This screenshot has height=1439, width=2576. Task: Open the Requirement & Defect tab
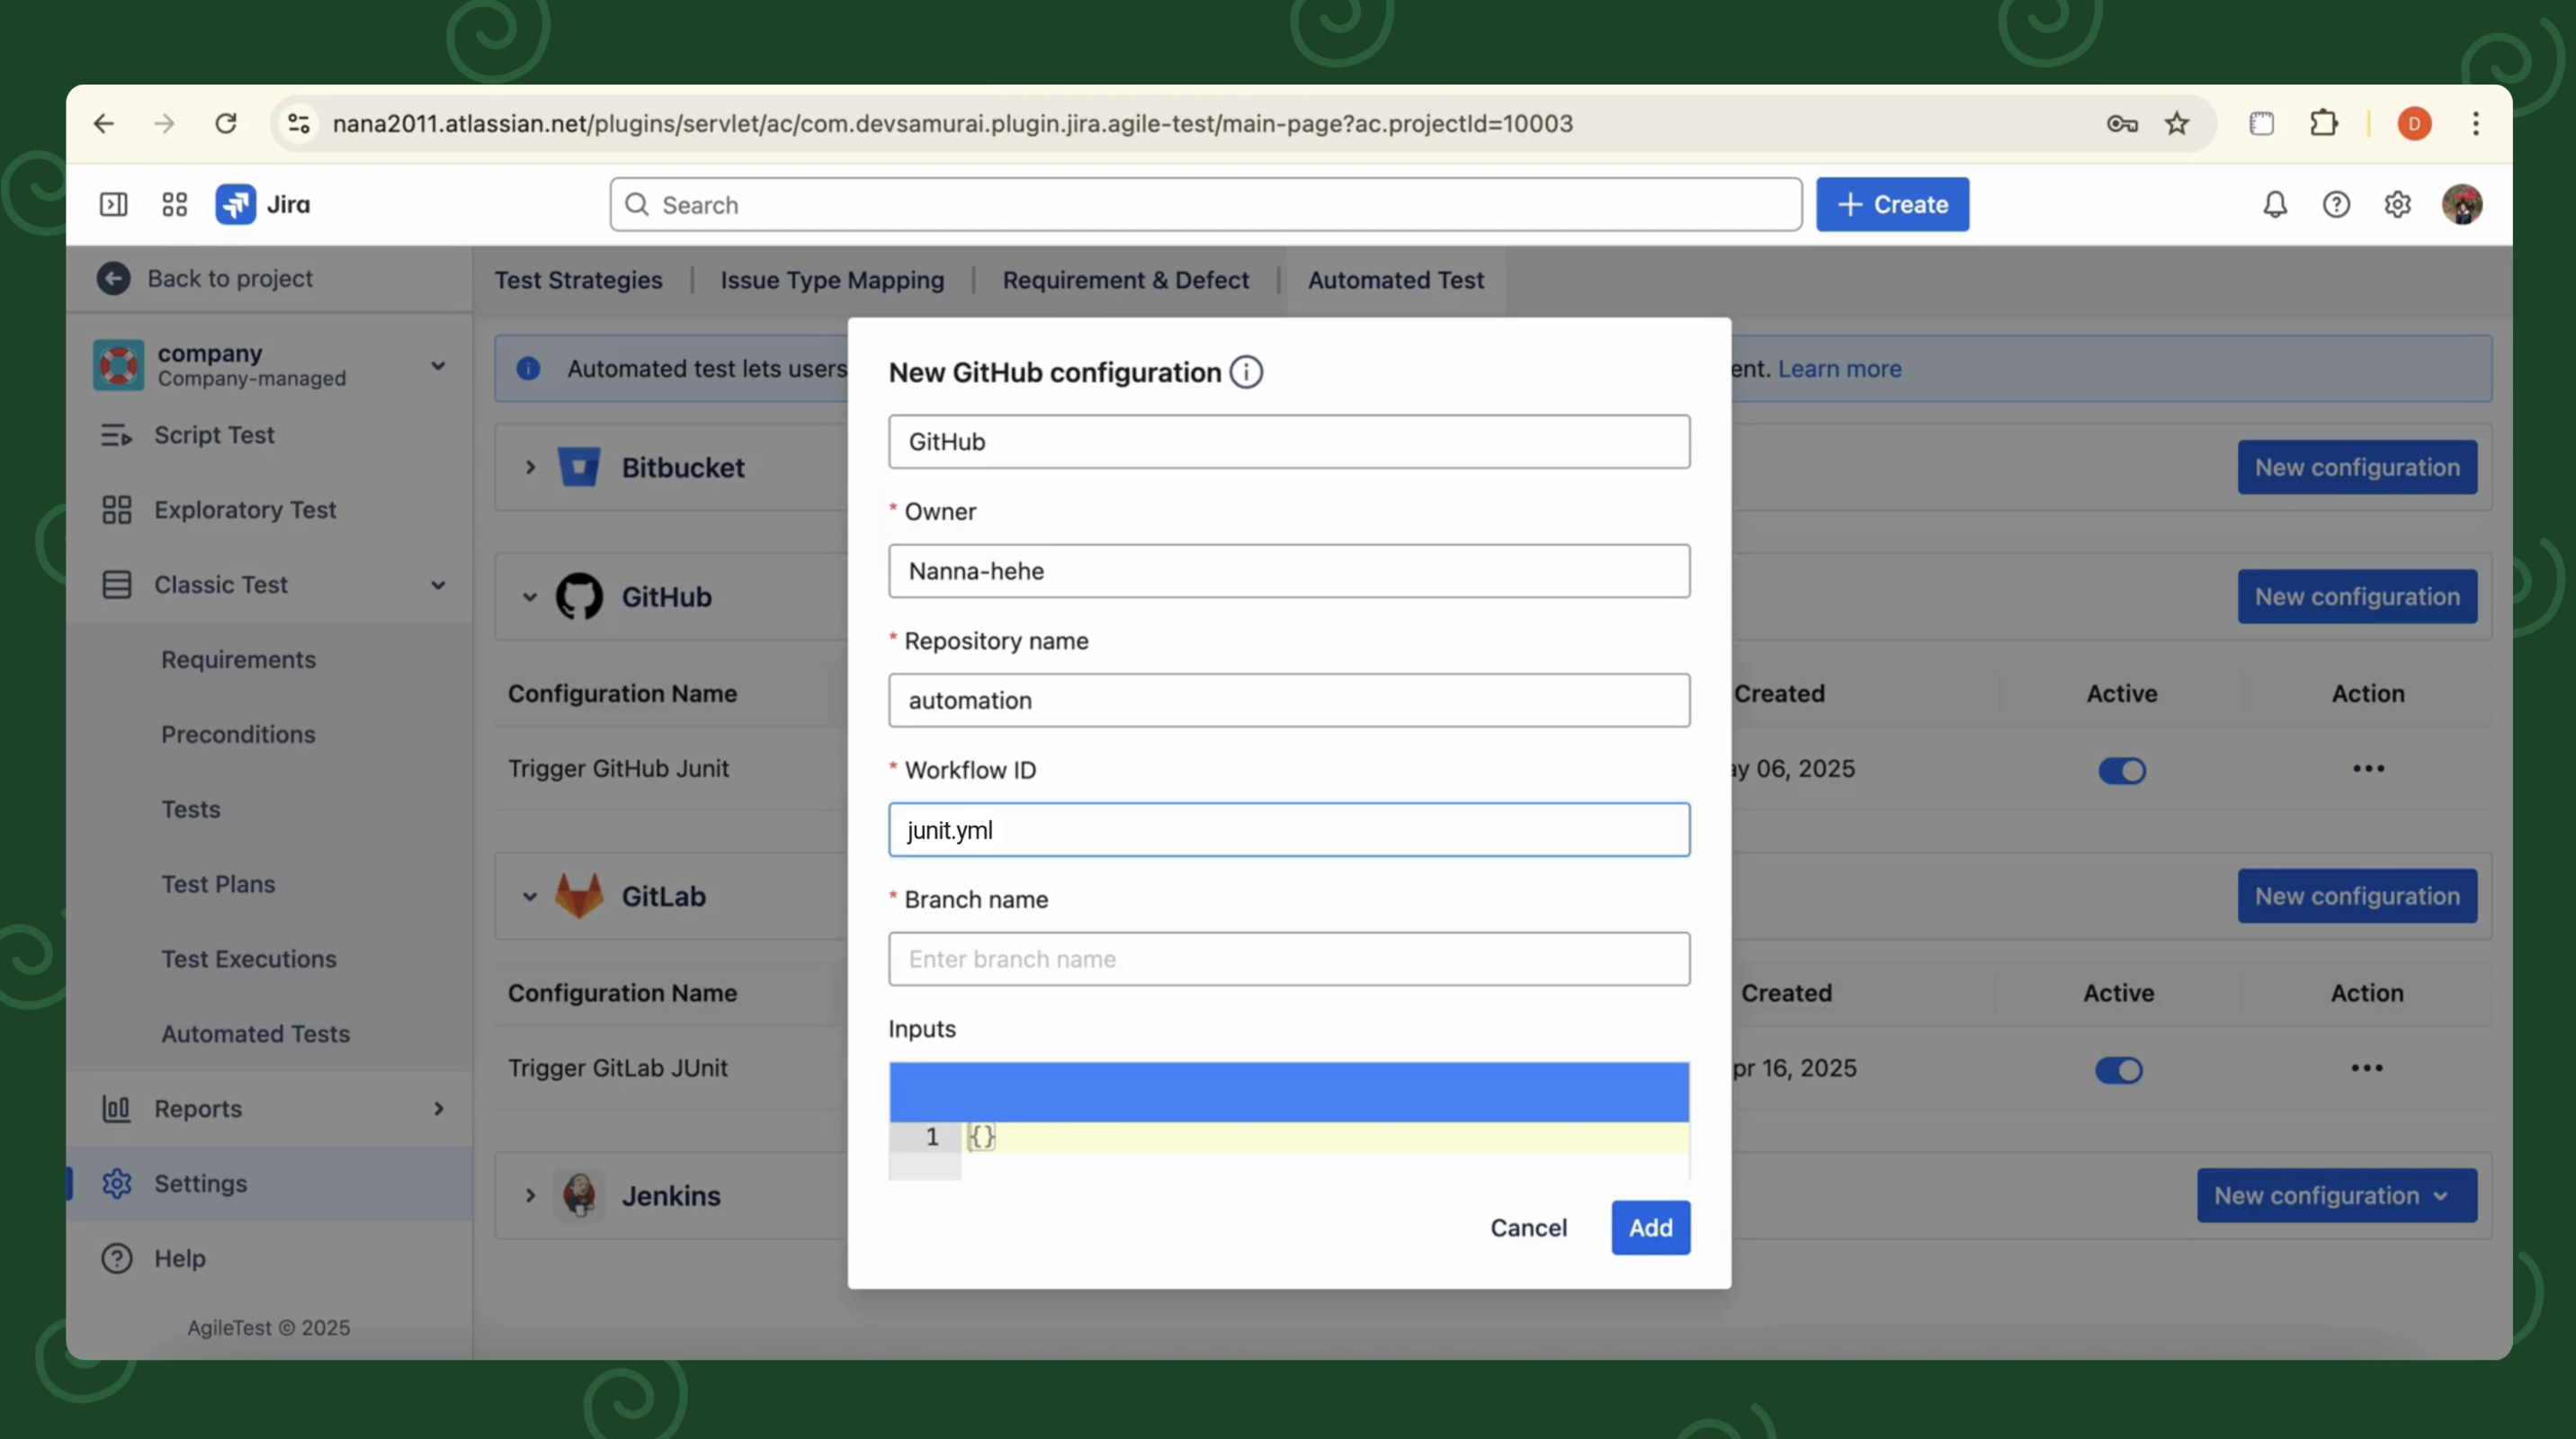tap(1126, 280)
